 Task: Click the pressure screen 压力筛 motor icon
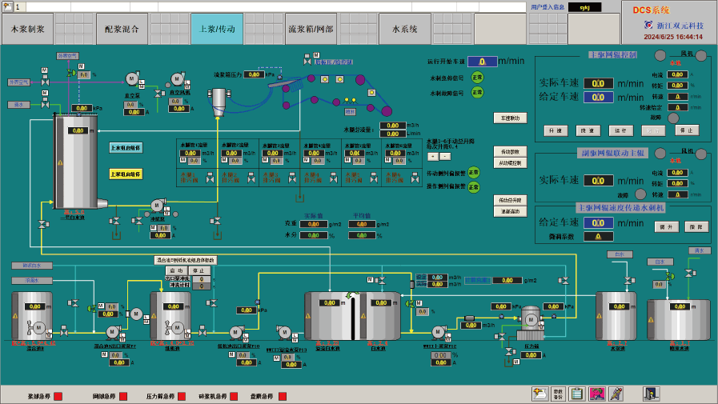pos(530,320)
